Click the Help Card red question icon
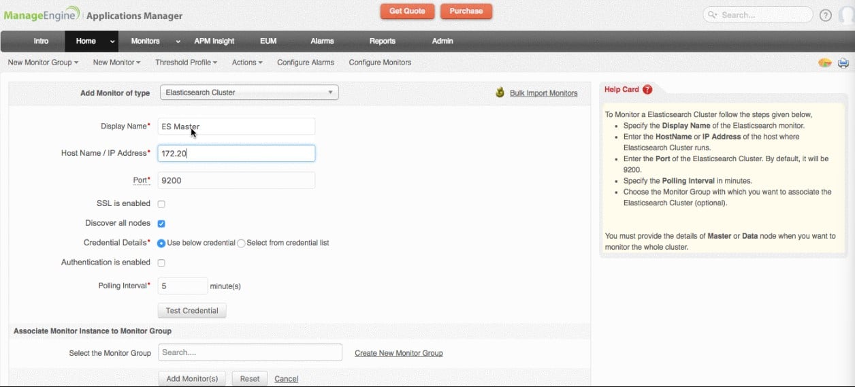 pyautogui.click(x=647, y=90)
